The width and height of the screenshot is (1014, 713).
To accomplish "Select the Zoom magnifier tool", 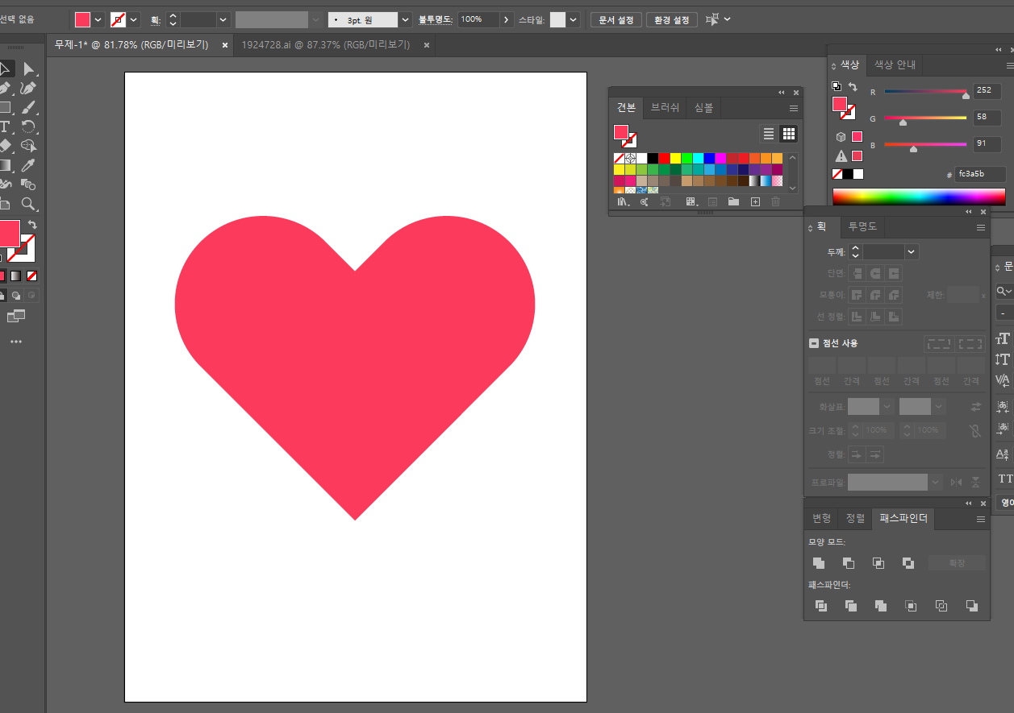I will pos(28,204).
